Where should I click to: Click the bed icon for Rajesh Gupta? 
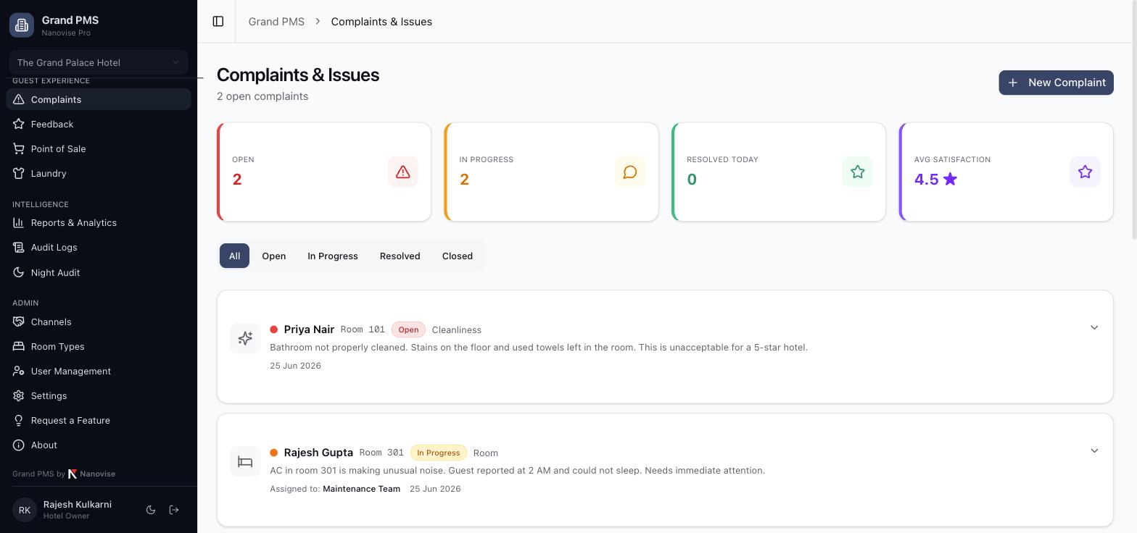pyautogui.click(x=245, y=461)
